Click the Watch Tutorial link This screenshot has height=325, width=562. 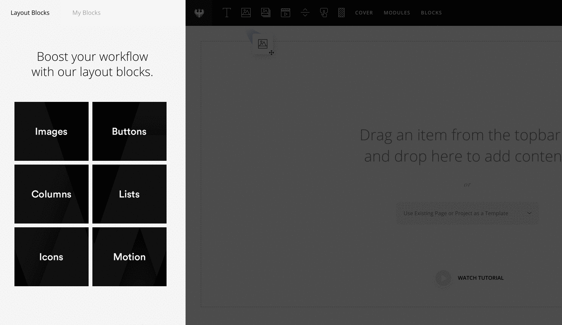coord(480,278)
